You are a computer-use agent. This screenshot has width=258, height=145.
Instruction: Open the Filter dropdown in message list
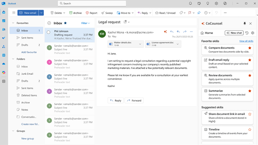coord(86,23)
